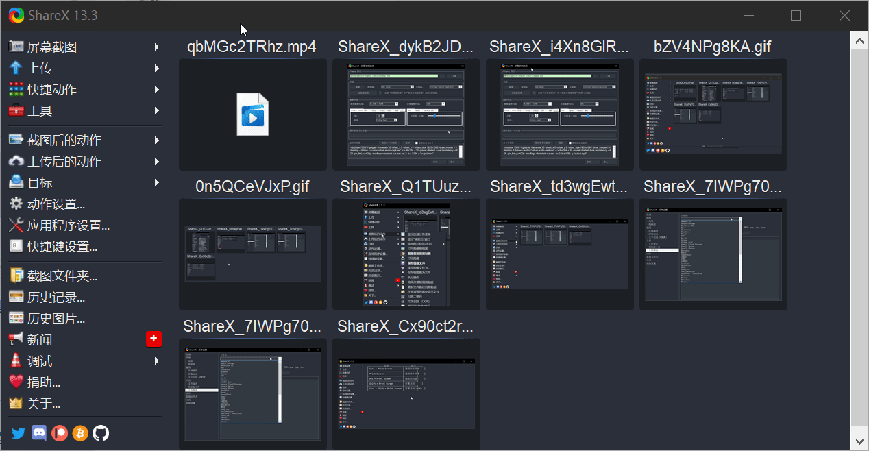Select the ShareX_Q1TUuz... thumbnail
Image resolution: width=869 pixels, height=451 pixels.
(406, 254)
